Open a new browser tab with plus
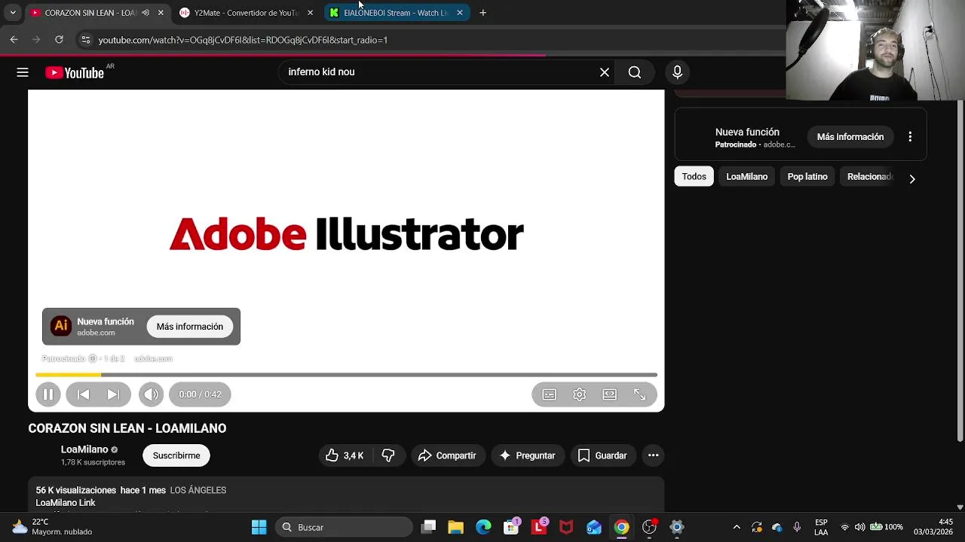Viewport: 965px width, 542px height. [483, 13]
